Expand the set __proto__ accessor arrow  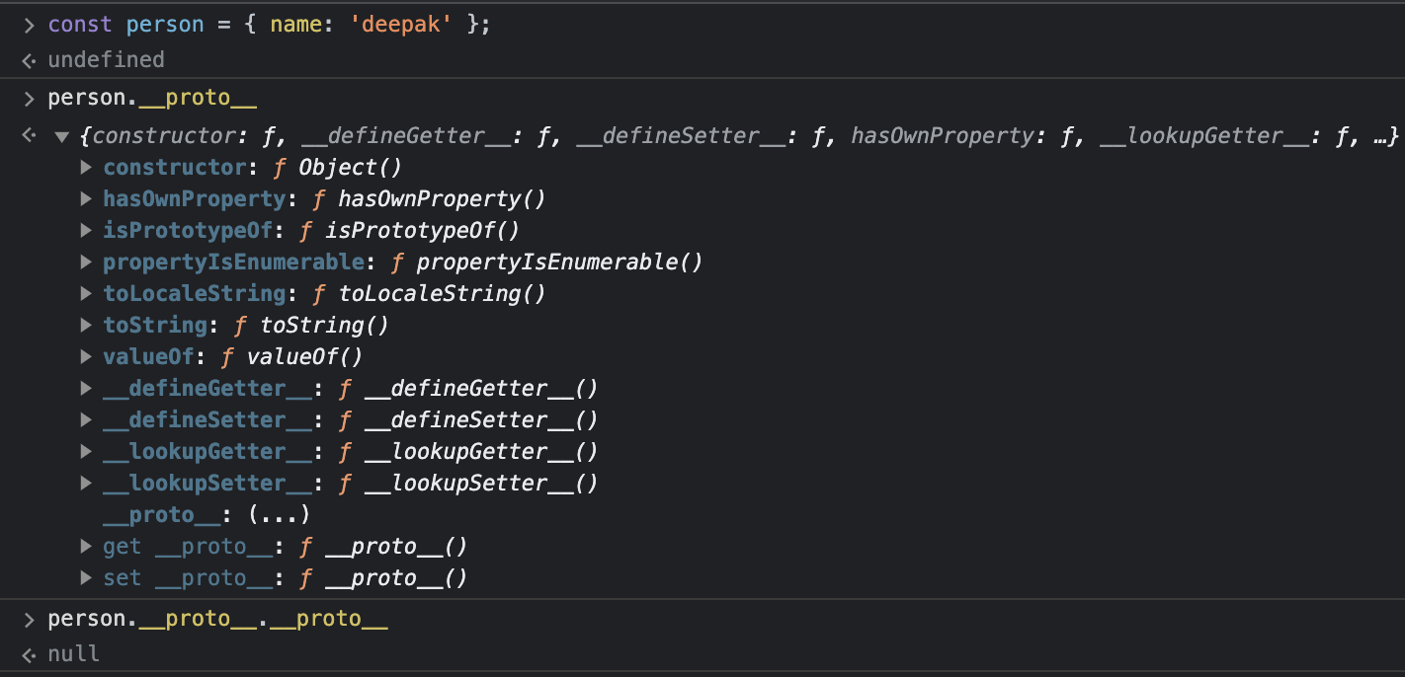86,578
